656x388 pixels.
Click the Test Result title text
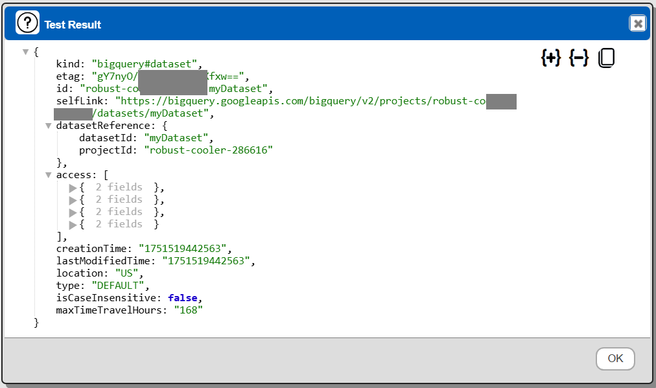(x=73, y=25)
